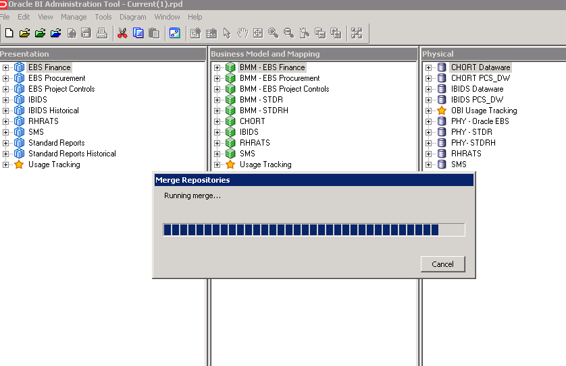This screenshot has height=366, width=566.
Task: Expand EBS Finance in Presentation pane
Action: [5, 67]
